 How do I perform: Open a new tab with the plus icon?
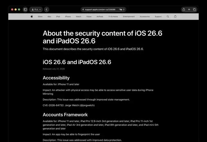point(189,10)
